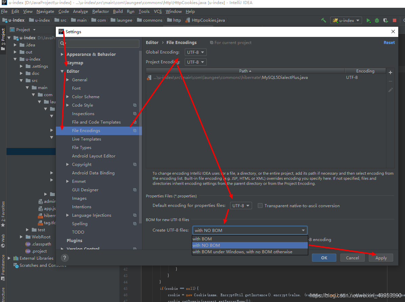Open the VCS menu
405x302 pixels.
[x=158, y=12]
